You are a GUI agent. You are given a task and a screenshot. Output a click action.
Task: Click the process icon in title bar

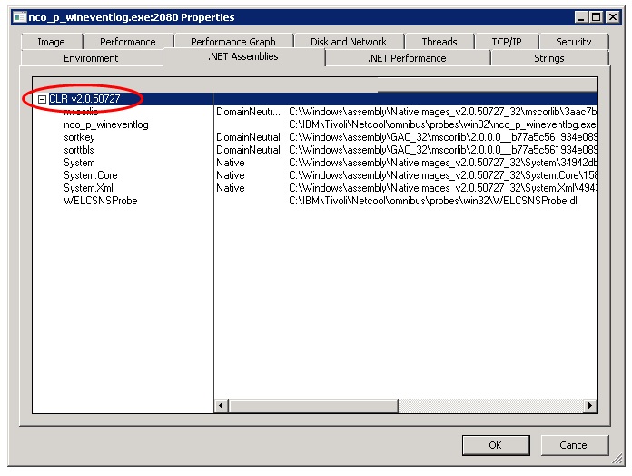(18, 17)
